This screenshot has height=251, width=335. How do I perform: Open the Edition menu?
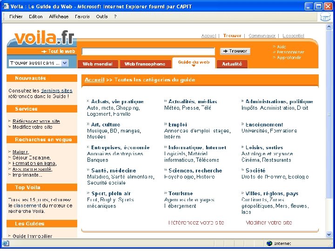[36, 17]
